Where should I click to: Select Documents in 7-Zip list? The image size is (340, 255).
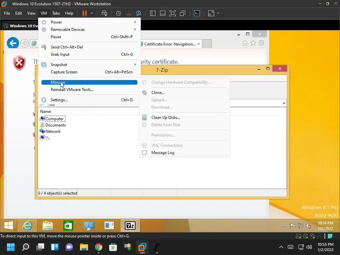(x=53, y=125)
